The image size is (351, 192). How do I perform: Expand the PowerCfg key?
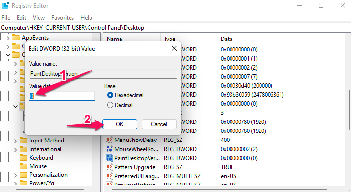click(x=15, y=184)
